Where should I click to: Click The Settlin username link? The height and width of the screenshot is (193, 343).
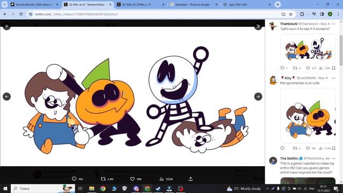[289, 158]
